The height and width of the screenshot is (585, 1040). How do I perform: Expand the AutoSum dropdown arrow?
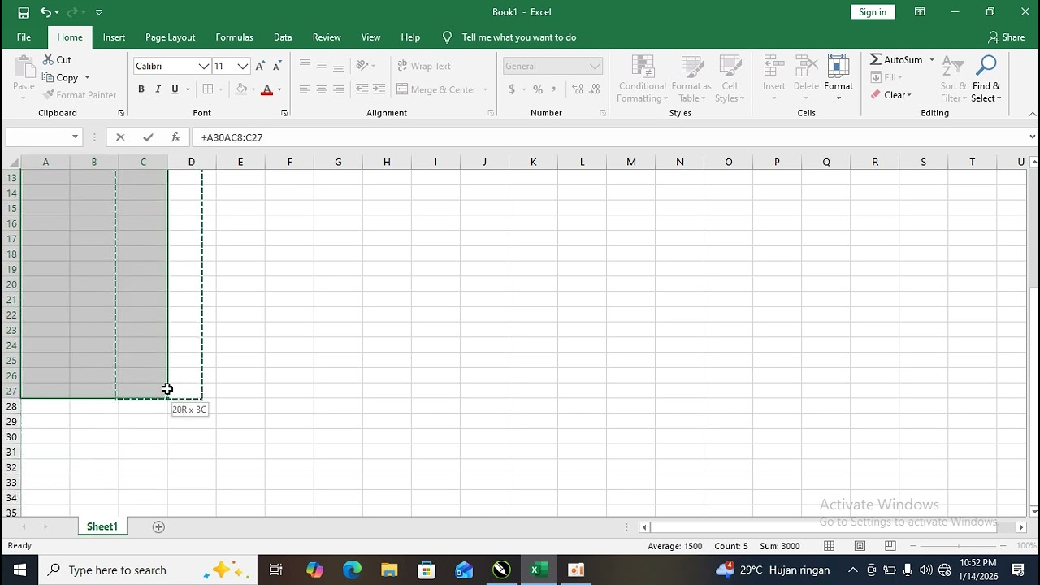coord(932,60)
